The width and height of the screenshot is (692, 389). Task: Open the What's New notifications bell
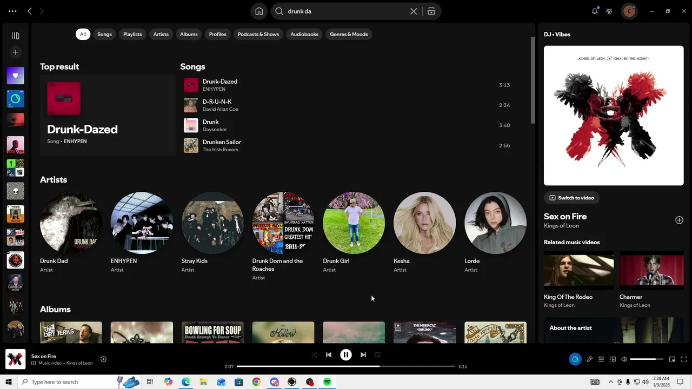(x=595, y=11)
